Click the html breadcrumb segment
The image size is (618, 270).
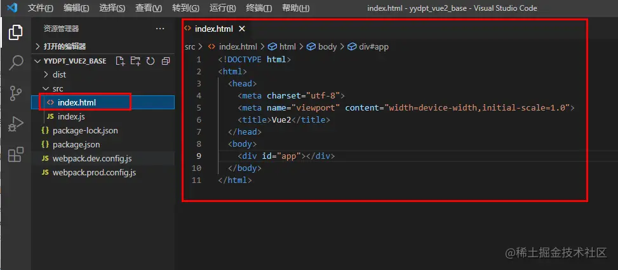282,47
